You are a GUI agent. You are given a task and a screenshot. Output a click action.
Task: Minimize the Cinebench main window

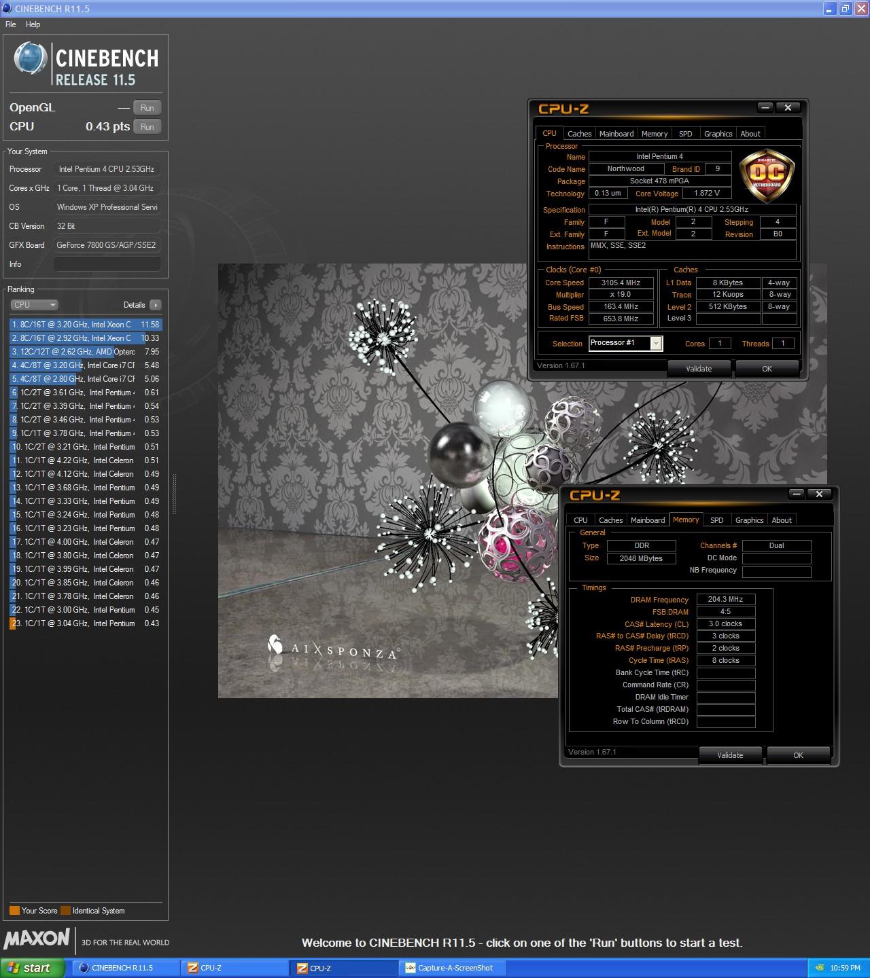(x=831, y=9)
